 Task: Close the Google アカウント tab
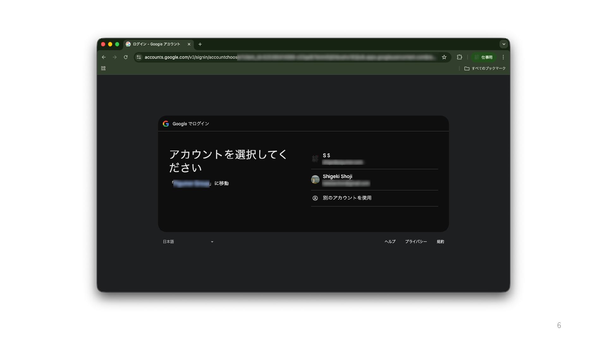[x=189, y=44]
